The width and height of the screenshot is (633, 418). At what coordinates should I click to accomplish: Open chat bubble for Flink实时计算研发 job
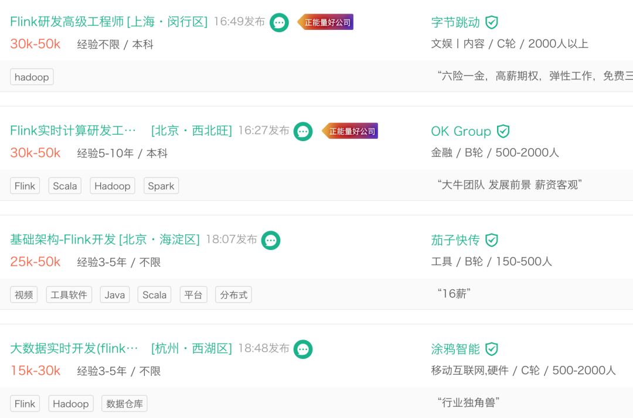303,132
